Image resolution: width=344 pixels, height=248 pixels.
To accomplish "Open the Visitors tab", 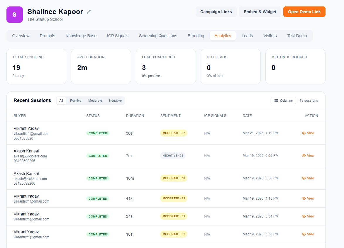I will coord(270,35).
